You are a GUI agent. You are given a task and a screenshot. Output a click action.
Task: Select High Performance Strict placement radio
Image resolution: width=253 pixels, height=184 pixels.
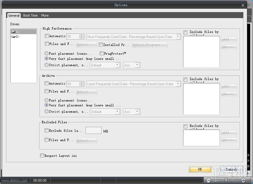[x=46, y=65]
